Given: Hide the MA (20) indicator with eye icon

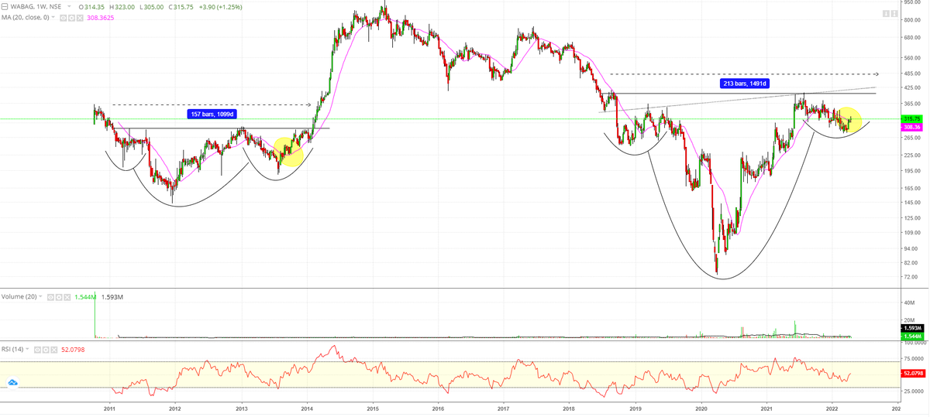Looking at the screenshot, I should click(x=63, y=18).
